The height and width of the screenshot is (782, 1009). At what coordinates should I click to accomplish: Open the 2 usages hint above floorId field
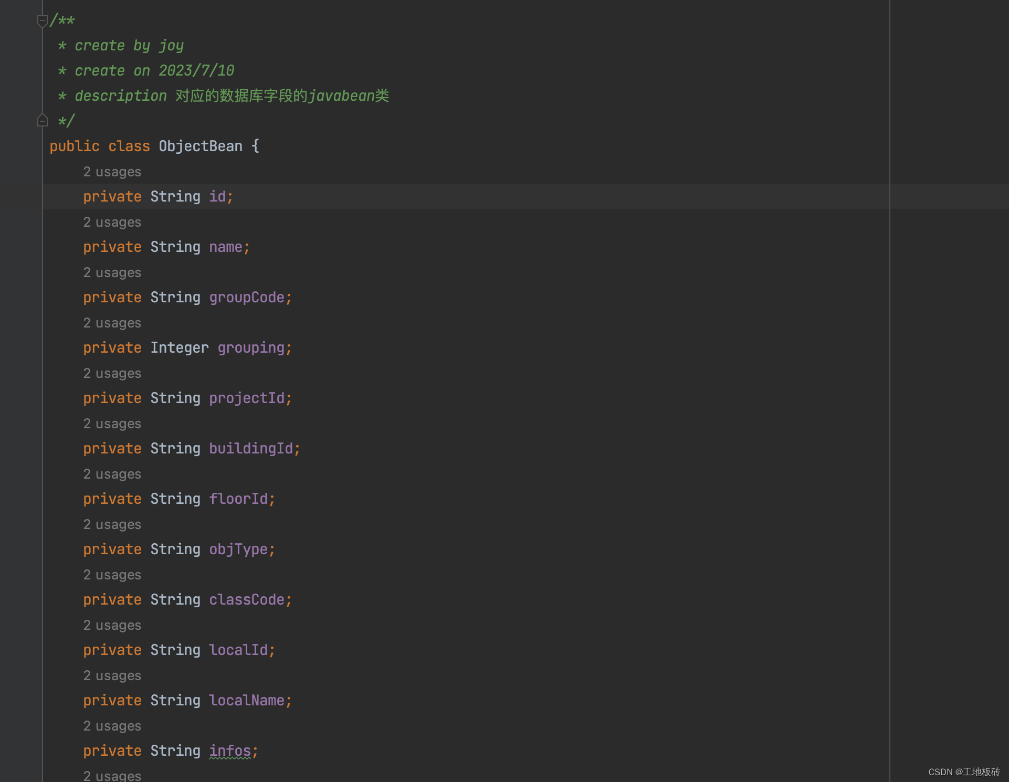pos(112,474)
